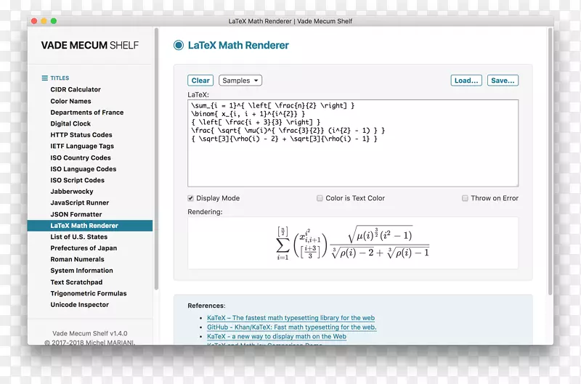Click the green maximize window button
This screenshot has width=581, height=384.
coord(54,21)
